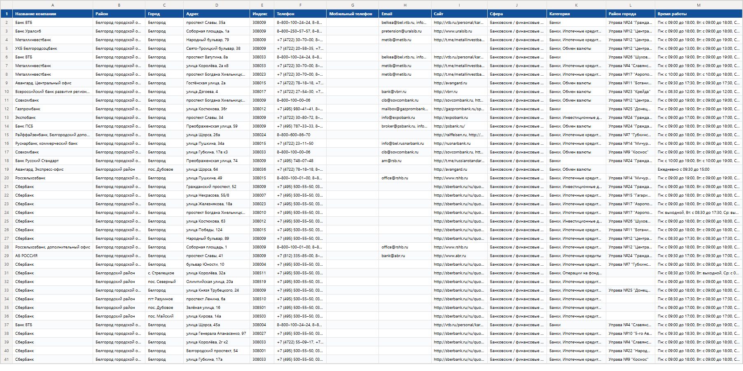
Task: Select the "УКБ Белгородсоцбанк" cell
Action: 53,49
